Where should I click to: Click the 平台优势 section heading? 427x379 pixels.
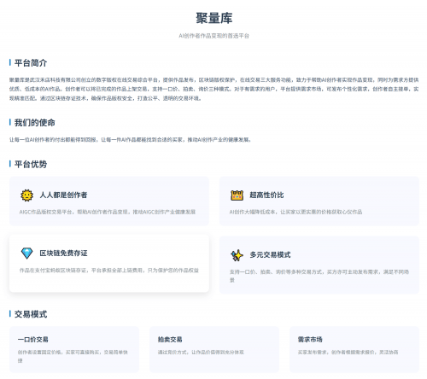pyautogui.click(x=31, y=164)
